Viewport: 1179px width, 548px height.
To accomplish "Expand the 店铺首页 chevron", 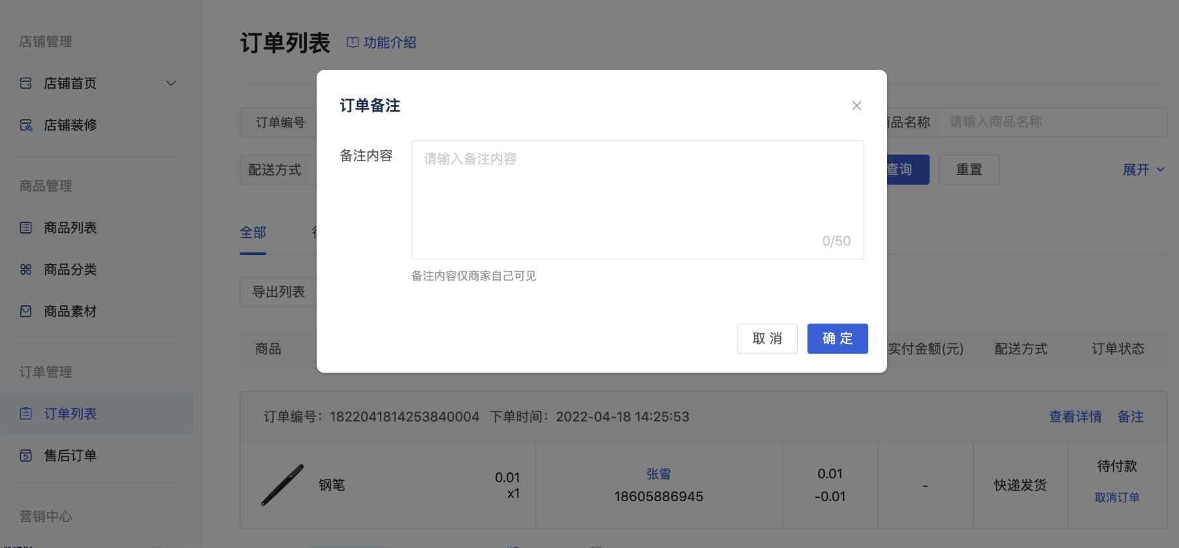I will point(171,84).
